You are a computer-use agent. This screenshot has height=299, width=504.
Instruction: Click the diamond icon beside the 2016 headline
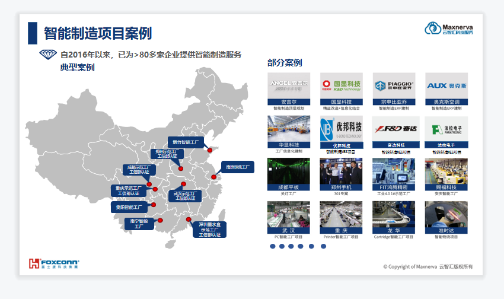tap(48, 55)
